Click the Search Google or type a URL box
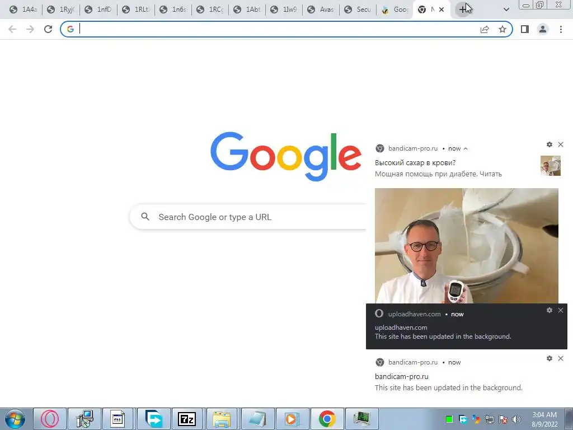The image size is (573, 430). pos(248,217)
